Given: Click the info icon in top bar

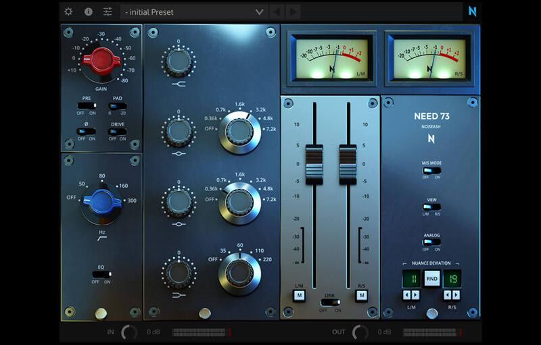Looking at the screenshot, I should tap(89, 11).
